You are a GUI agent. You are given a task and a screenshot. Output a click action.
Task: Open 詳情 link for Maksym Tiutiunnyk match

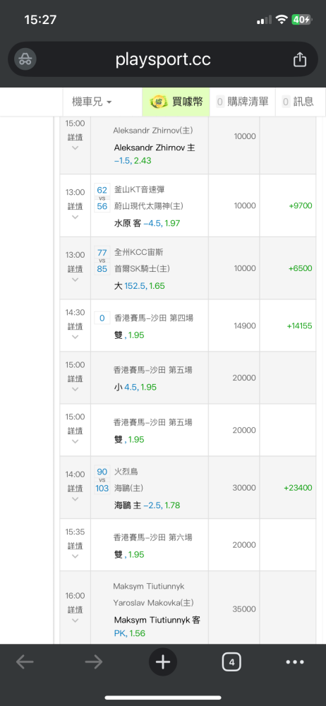76,609
